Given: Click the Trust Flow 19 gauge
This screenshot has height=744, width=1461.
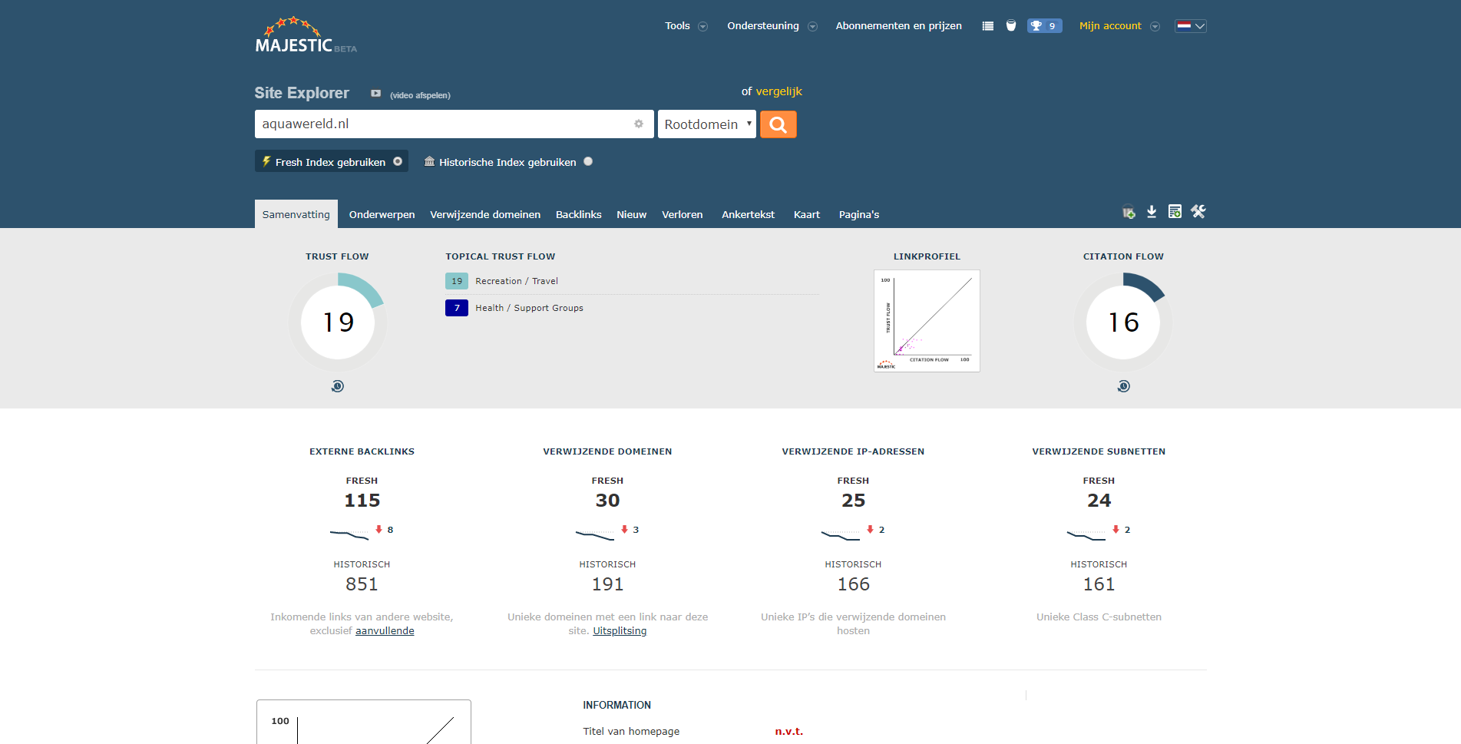Looking at the screenshot, I should coord(338,322).
